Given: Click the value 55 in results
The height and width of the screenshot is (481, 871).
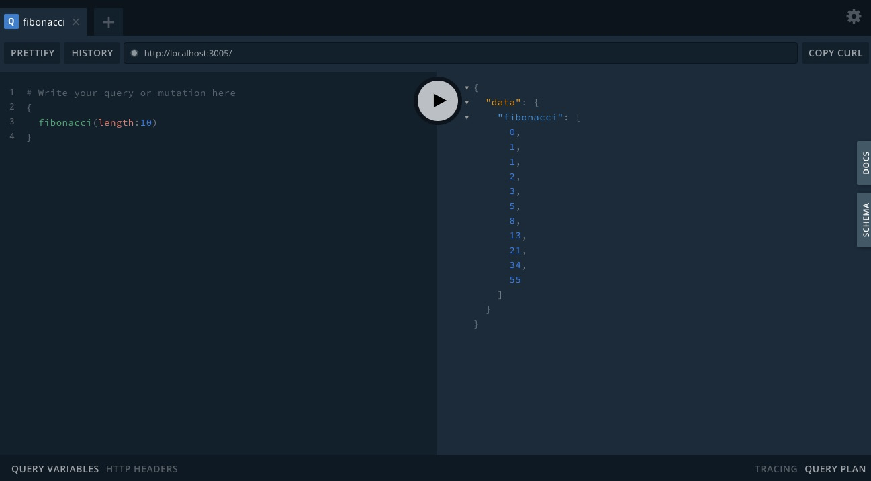Looking at the screenshot, I should (515, 279).
